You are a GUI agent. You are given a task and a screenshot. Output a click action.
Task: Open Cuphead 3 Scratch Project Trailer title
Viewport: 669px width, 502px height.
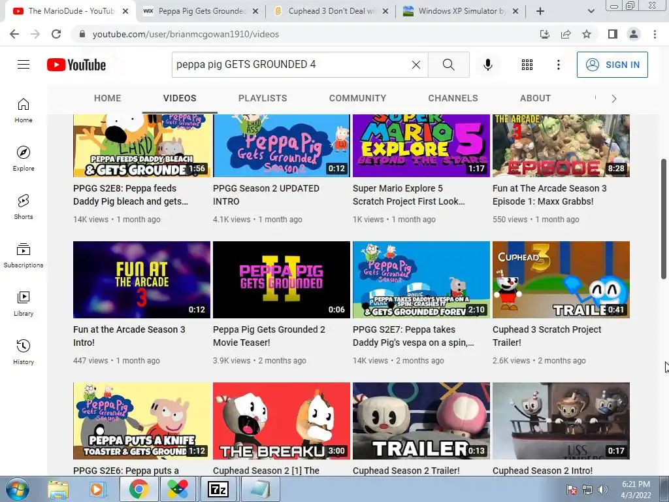point(547,336)
